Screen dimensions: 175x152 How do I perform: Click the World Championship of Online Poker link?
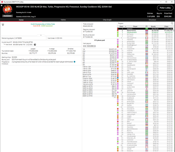[x=43, y=24]
